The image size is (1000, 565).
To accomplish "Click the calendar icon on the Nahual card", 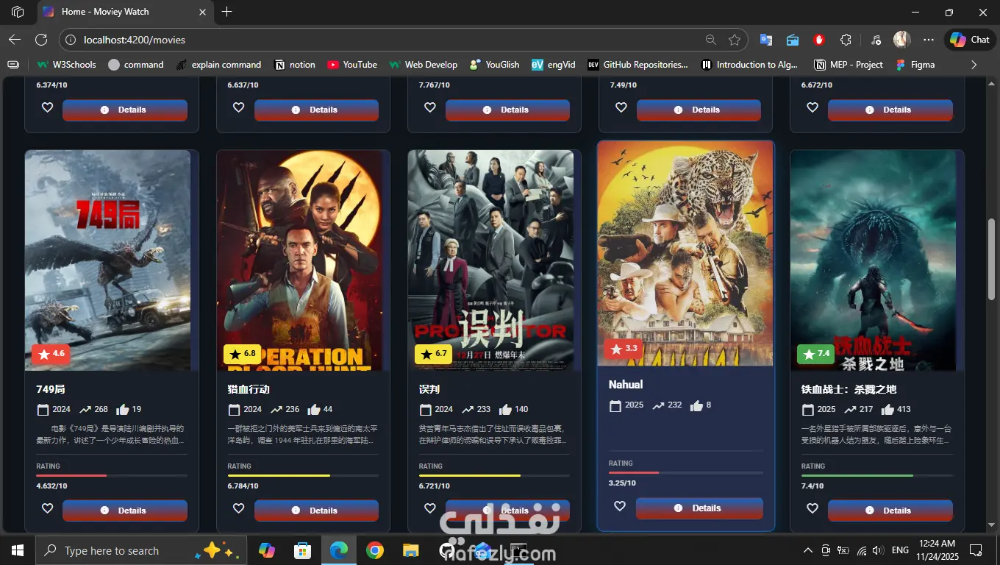I will click(x=615, y=405).
